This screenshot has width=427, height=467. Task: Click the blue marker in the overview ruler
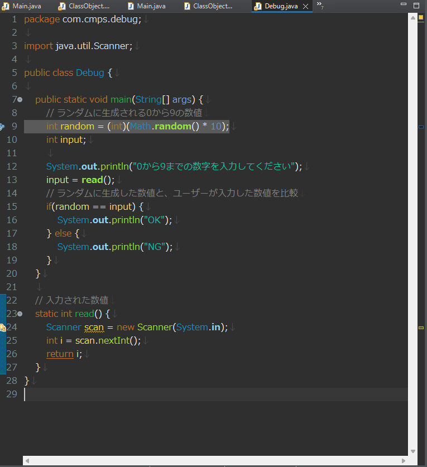tap(421, 127)
